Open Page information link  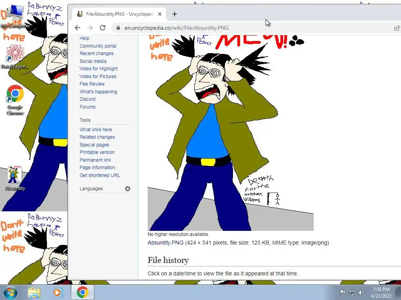[97, 168]
